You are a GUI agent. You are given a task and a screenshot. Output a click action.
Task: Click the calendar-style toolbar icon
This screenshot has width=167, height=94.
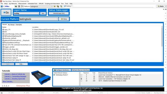19,6
